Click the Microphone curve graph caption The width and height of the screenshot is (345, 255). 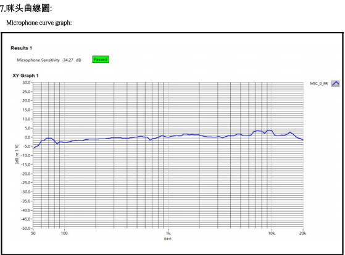tap(39, 23)
